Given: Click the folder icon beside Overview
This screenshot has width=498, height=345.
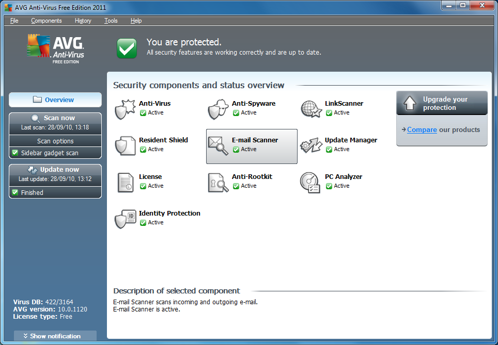Looking at the screenshot, I should 38,100.
